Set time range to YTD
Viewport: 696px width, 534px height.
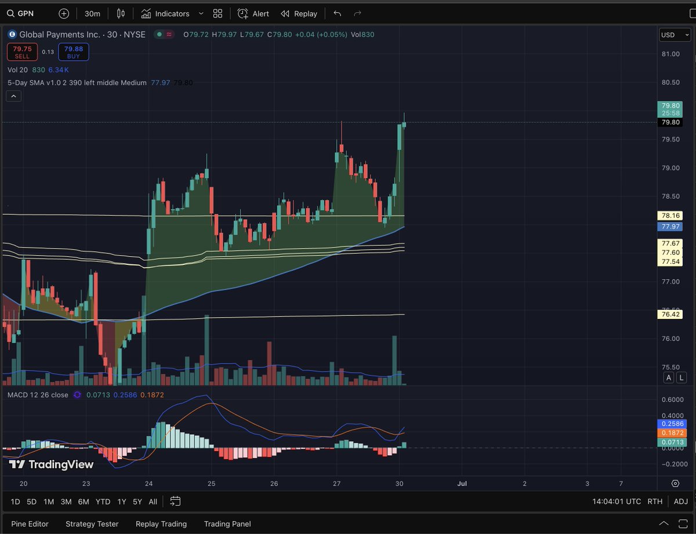tap(103, 502)
